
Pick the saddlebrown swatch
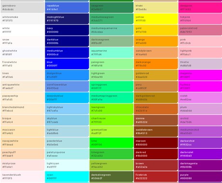[156, 131]
